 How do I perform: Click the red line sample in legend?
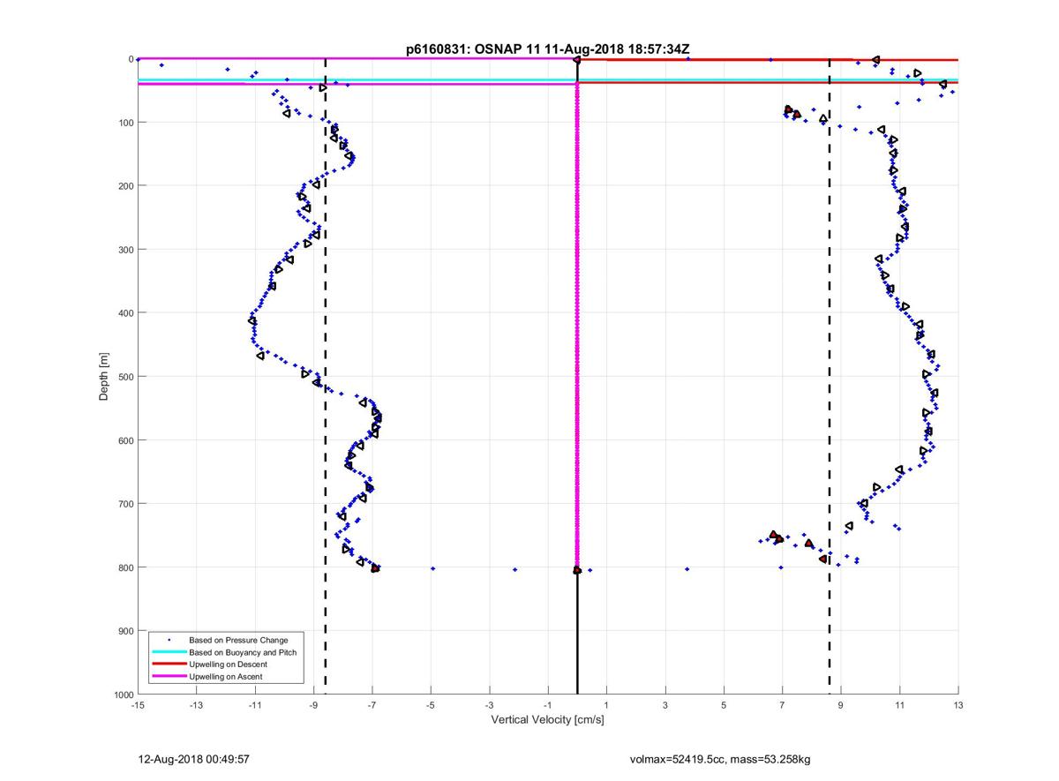(169, 665)
